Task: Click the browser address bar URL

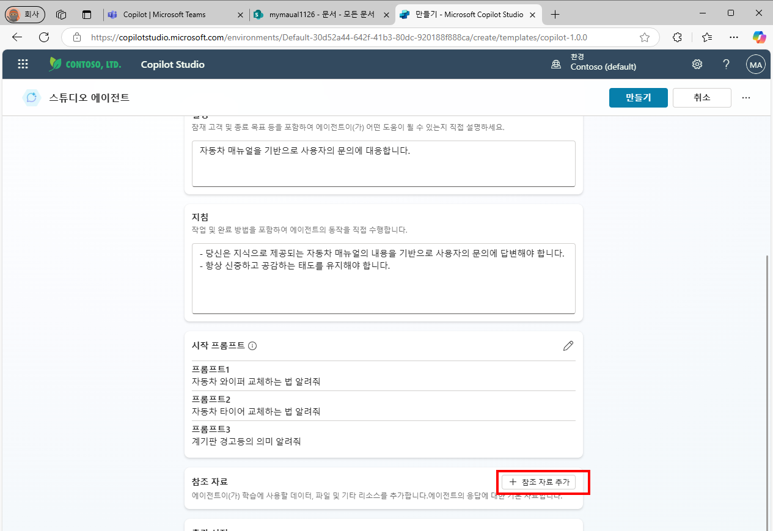Action: click(339, 37)
